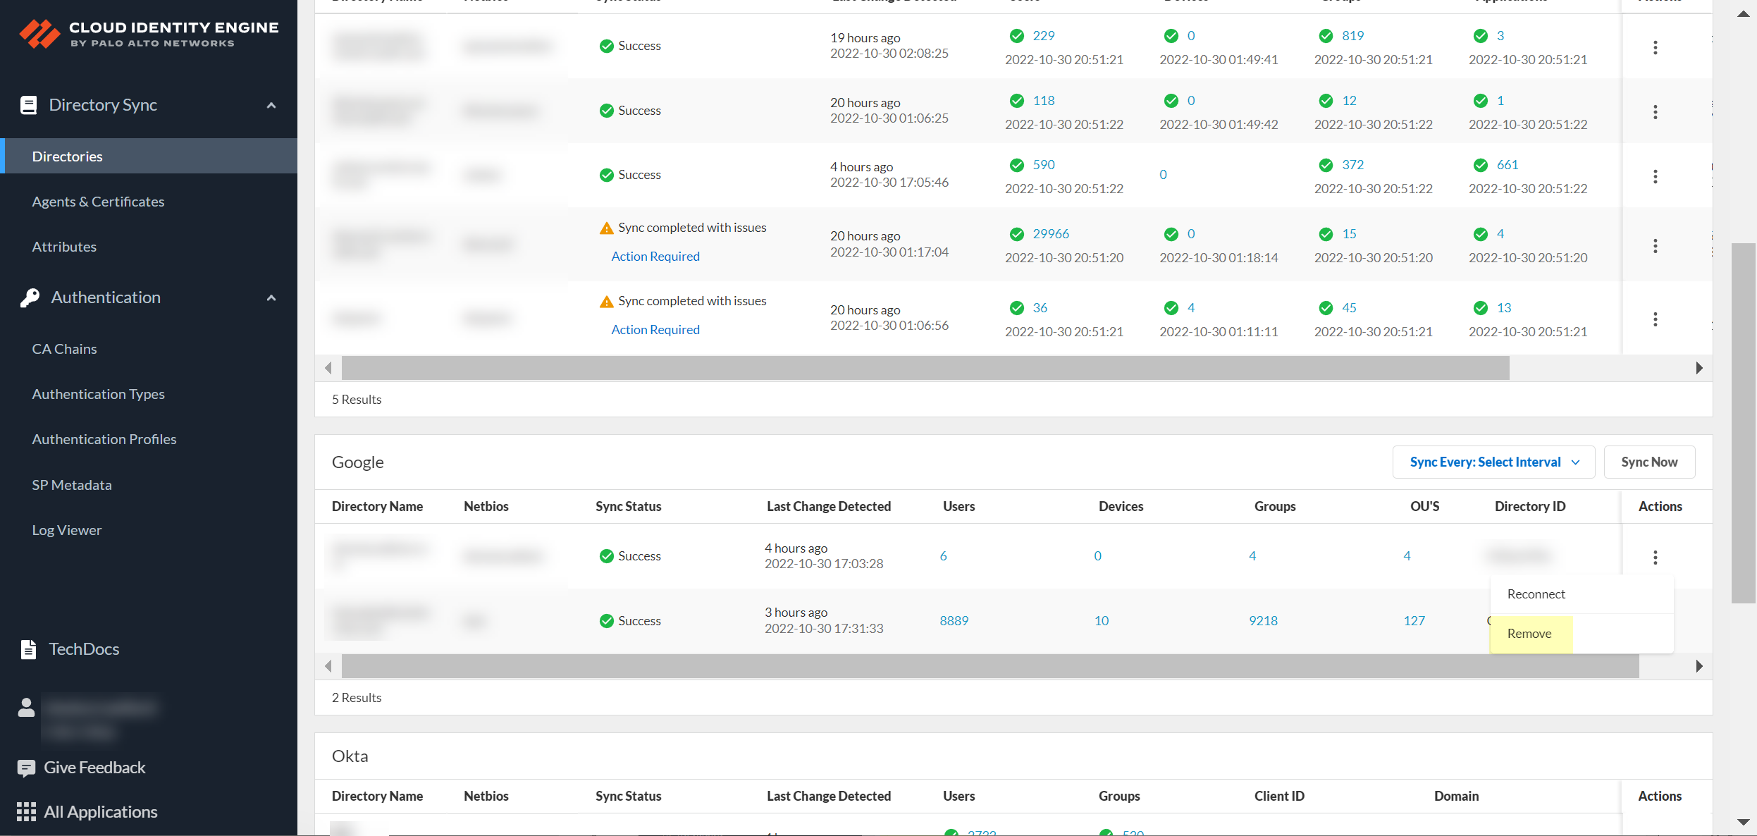
Task: Click the Sync Now button
Action: pos(1648,462)
